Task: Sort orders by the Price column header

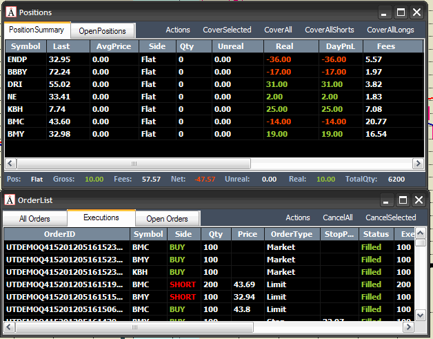Action: 248,234
